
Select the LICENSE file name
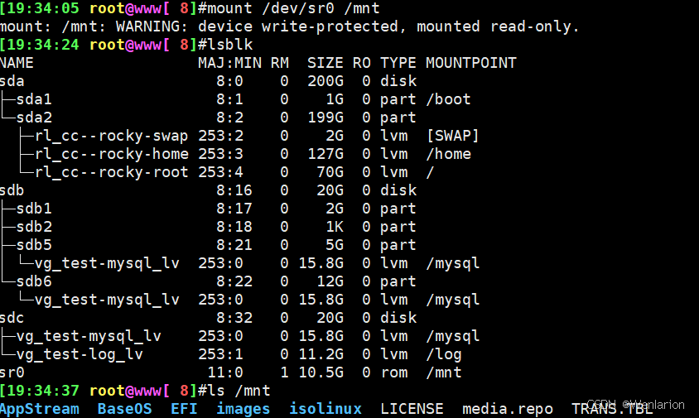click(x=412, y=409)
